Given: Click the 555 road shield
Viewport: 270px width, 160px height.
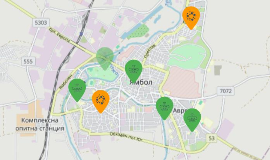Looking at the screenshot, I should 28,61.
